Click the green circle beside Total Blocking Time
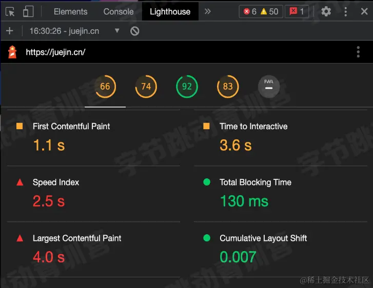This screenshot has width=373, height=288. click(x=207, y=182)
